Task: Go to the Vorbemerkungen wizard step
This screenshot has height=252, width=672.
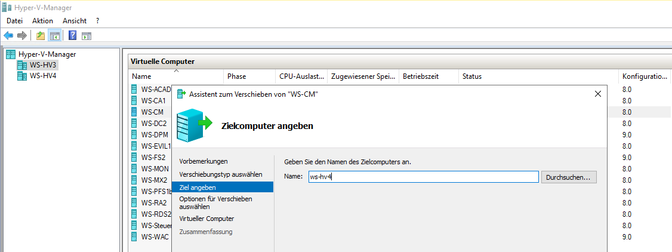Action: point(203,161)
